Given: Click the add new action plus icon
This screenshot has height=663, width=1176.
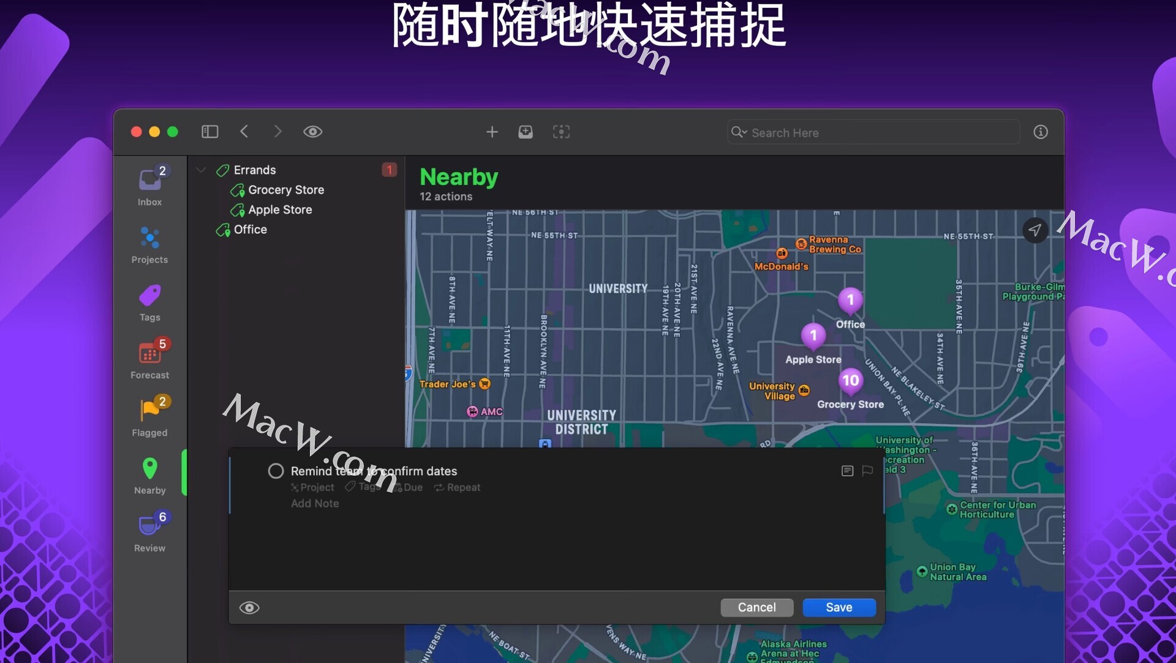Looking at the screenshot, I should click(x=492, y=132).
